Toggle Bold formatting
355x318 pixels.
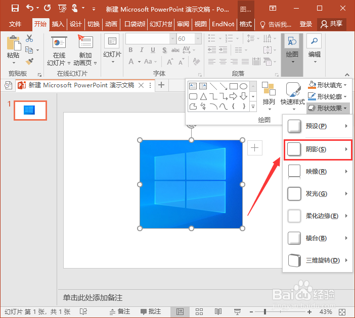[x=130, y=50]
